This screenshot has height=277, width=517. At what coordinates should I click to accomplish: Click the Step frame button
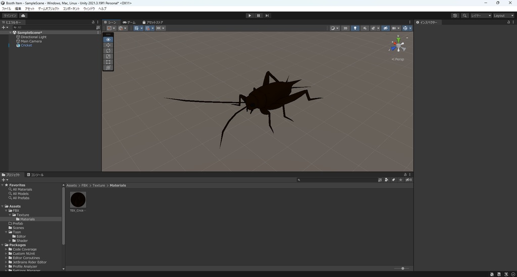click(x=267, y=16)
